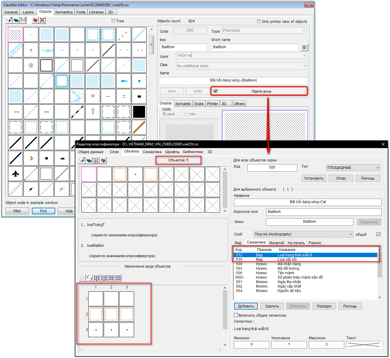
Task: Select the dotted pattern object with magenta border
Action: coord(15,34)
